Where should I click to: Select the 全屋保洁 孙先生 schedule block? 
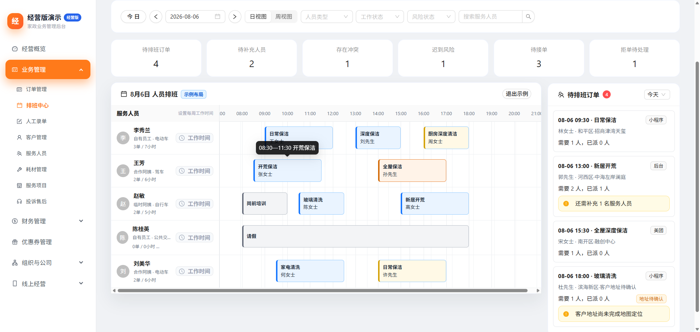click(x=412, y=171)
